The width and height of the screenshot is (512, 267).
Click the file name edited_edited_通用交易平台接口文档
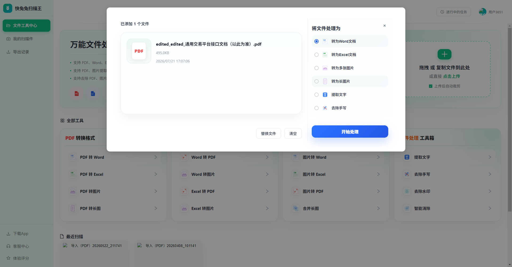(209, 44)
